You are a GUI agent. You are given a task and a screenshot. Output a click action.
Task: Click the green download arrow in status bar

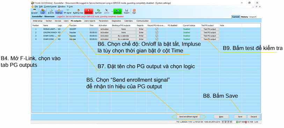(x=237, y=122)
